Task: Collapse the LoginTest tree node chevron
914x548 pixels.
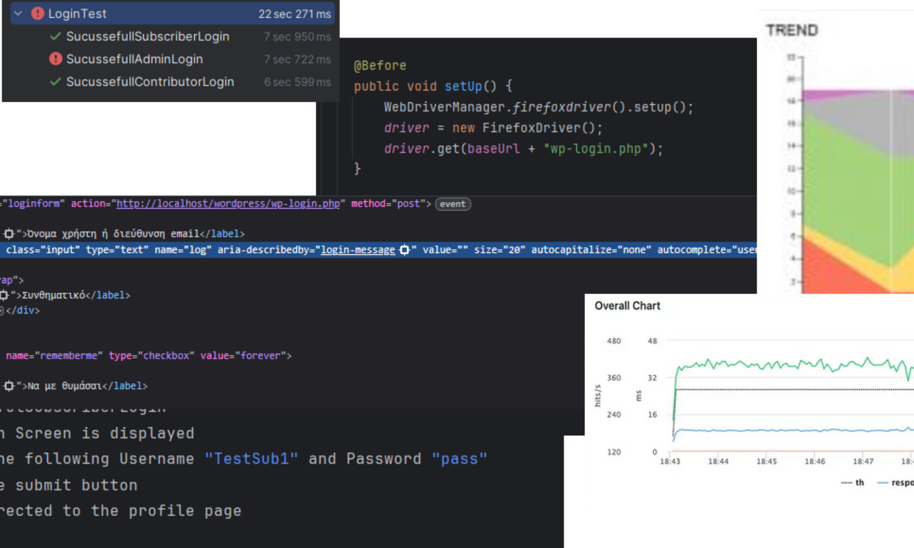Action: [18, 13]
